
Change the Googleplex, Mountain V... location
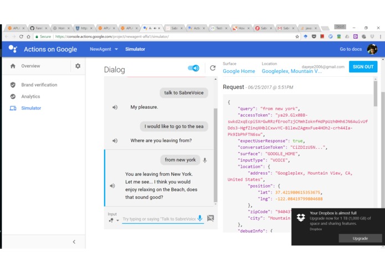pos(292,71)
